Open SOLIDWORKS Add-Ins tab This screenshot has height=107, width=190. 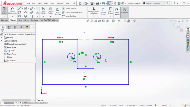pyautogui.click(x=49, y=20)
